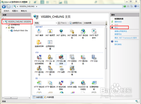Click the 查看应用程序池 link
141x104 pixels.
pyautogui.click(x=121, y=31)
